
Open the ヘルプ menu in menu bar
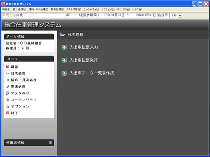click(x=137, y=9)
